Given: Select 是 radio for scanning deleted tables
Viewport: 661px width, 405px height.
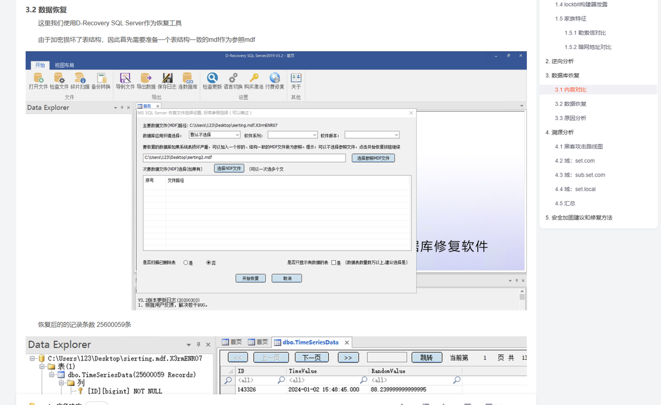Looking at the screenshot, I should pos(186,262).
